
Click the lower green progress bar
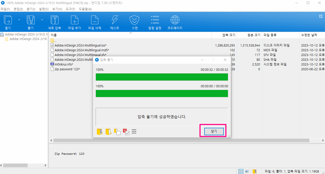tap(162, 93)
